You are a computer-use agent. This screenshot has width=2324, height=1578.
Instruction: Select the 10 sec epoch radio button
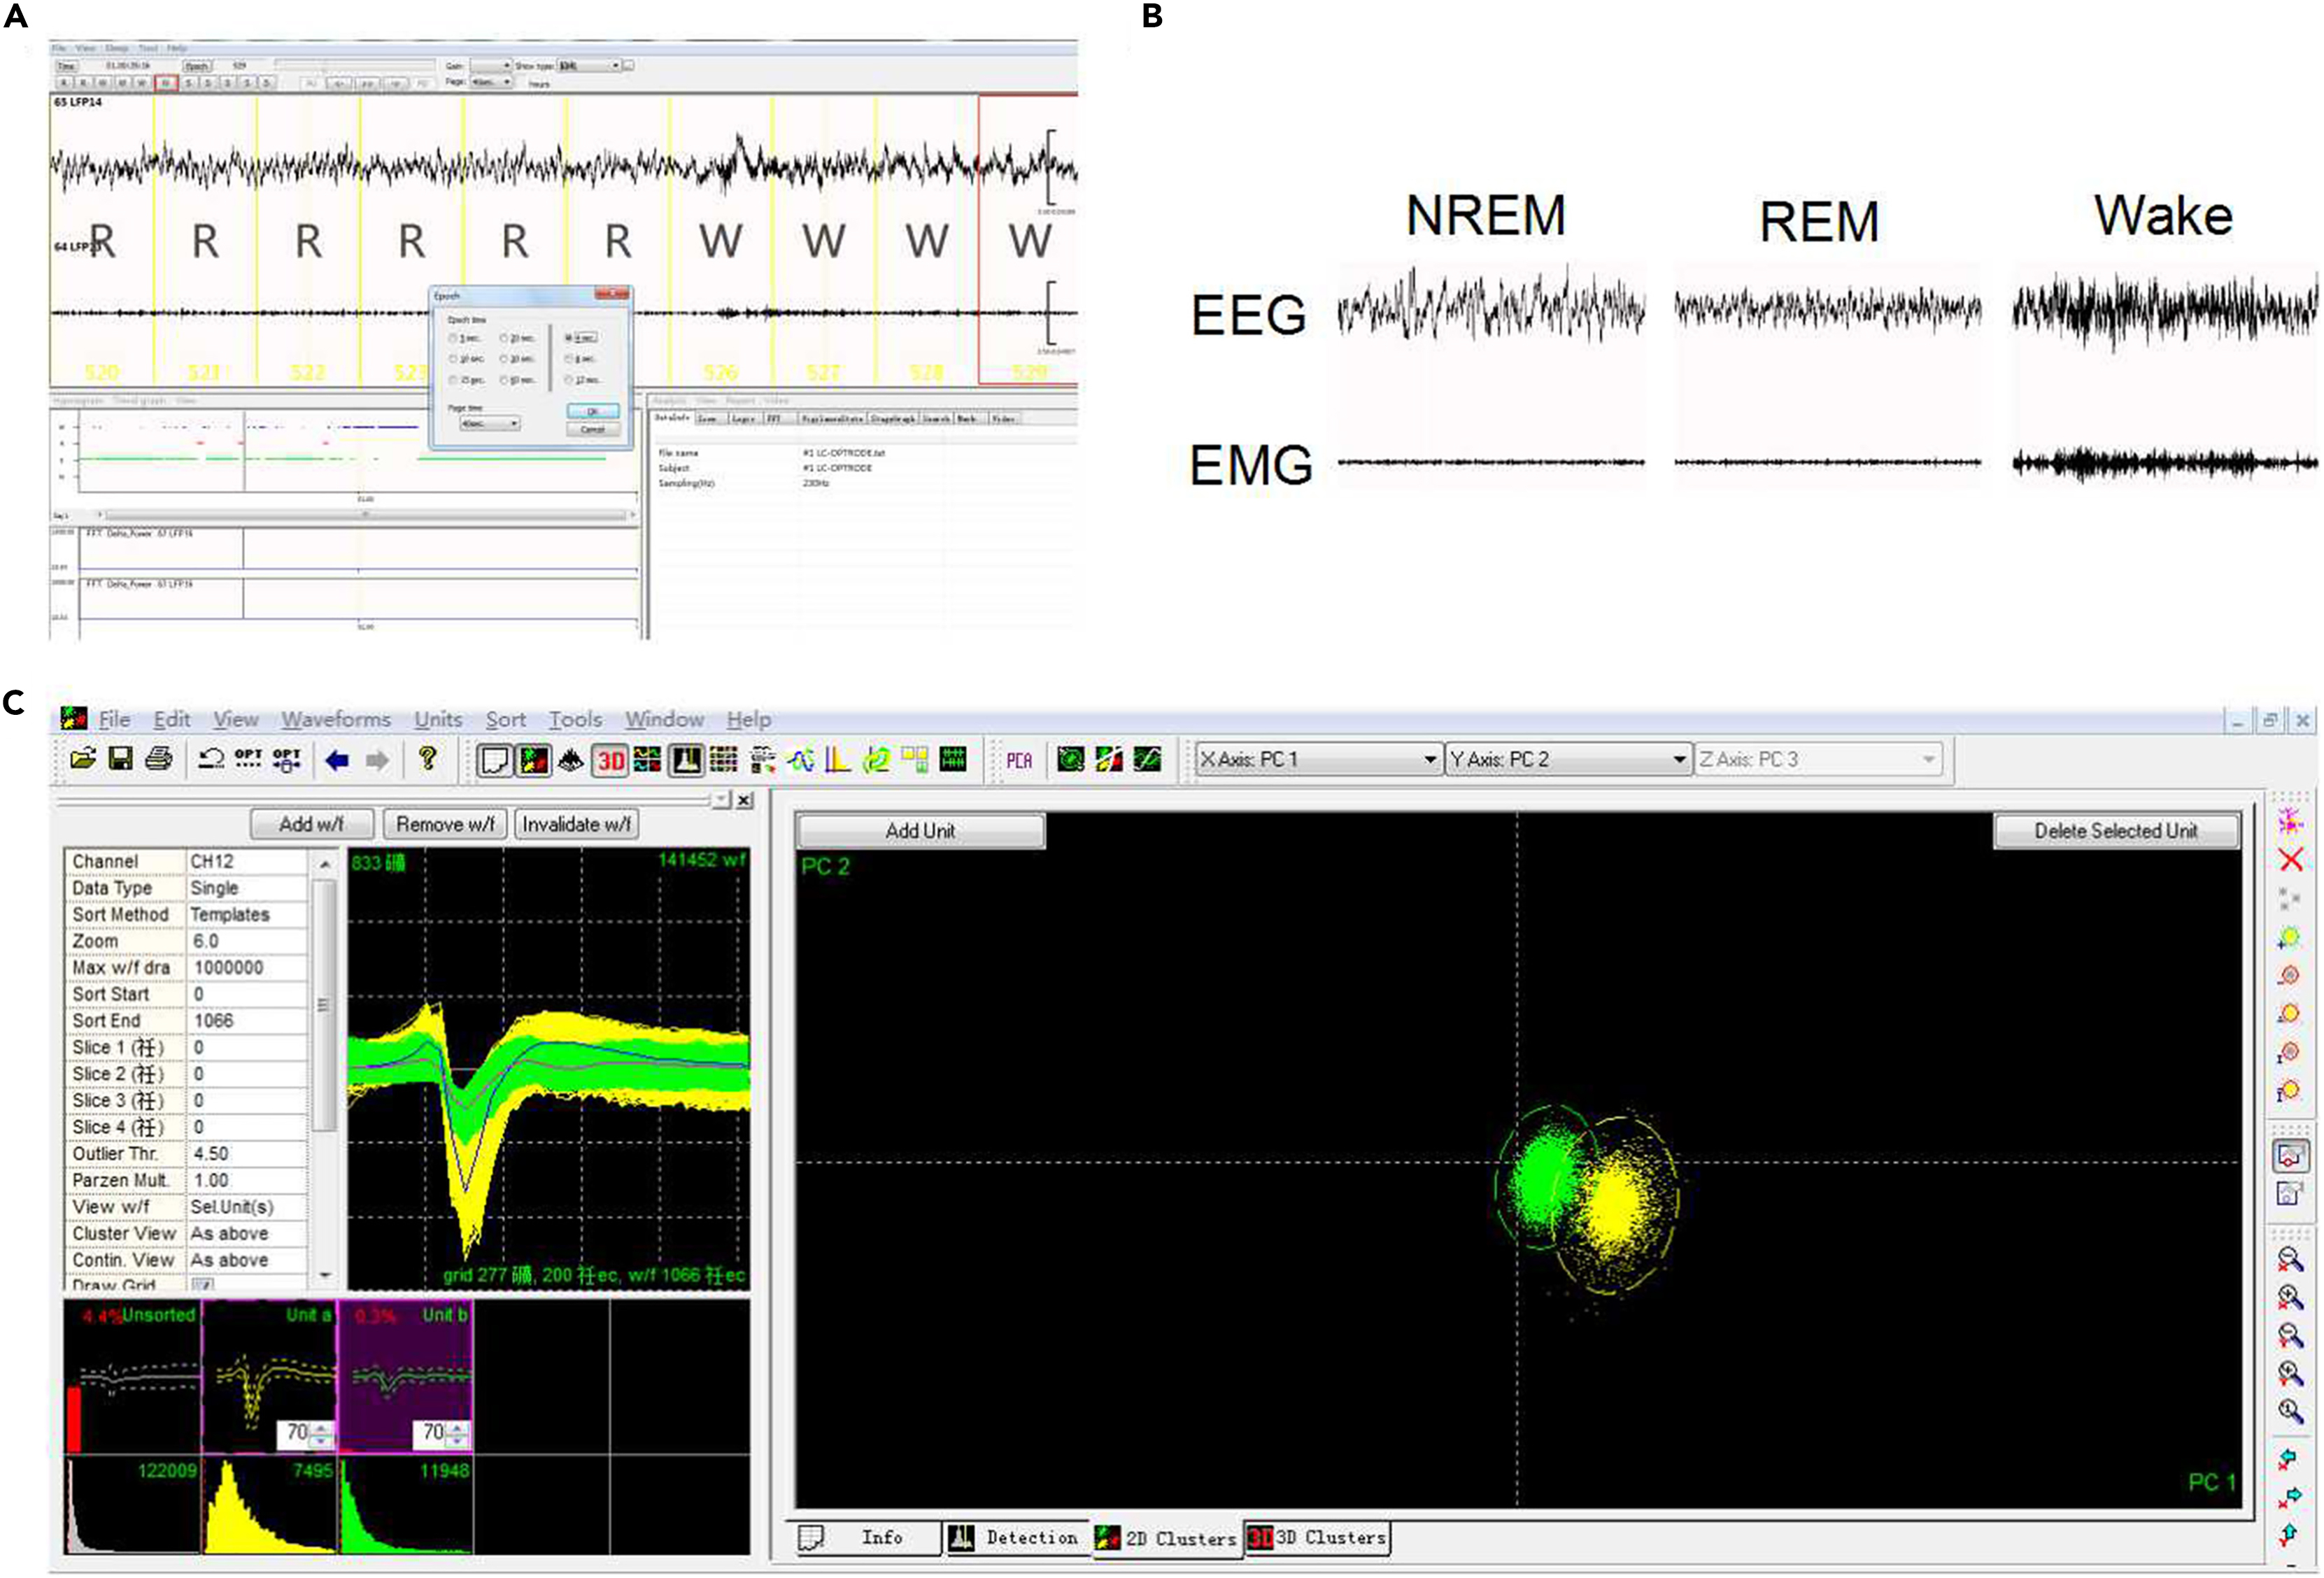(453, 360)
